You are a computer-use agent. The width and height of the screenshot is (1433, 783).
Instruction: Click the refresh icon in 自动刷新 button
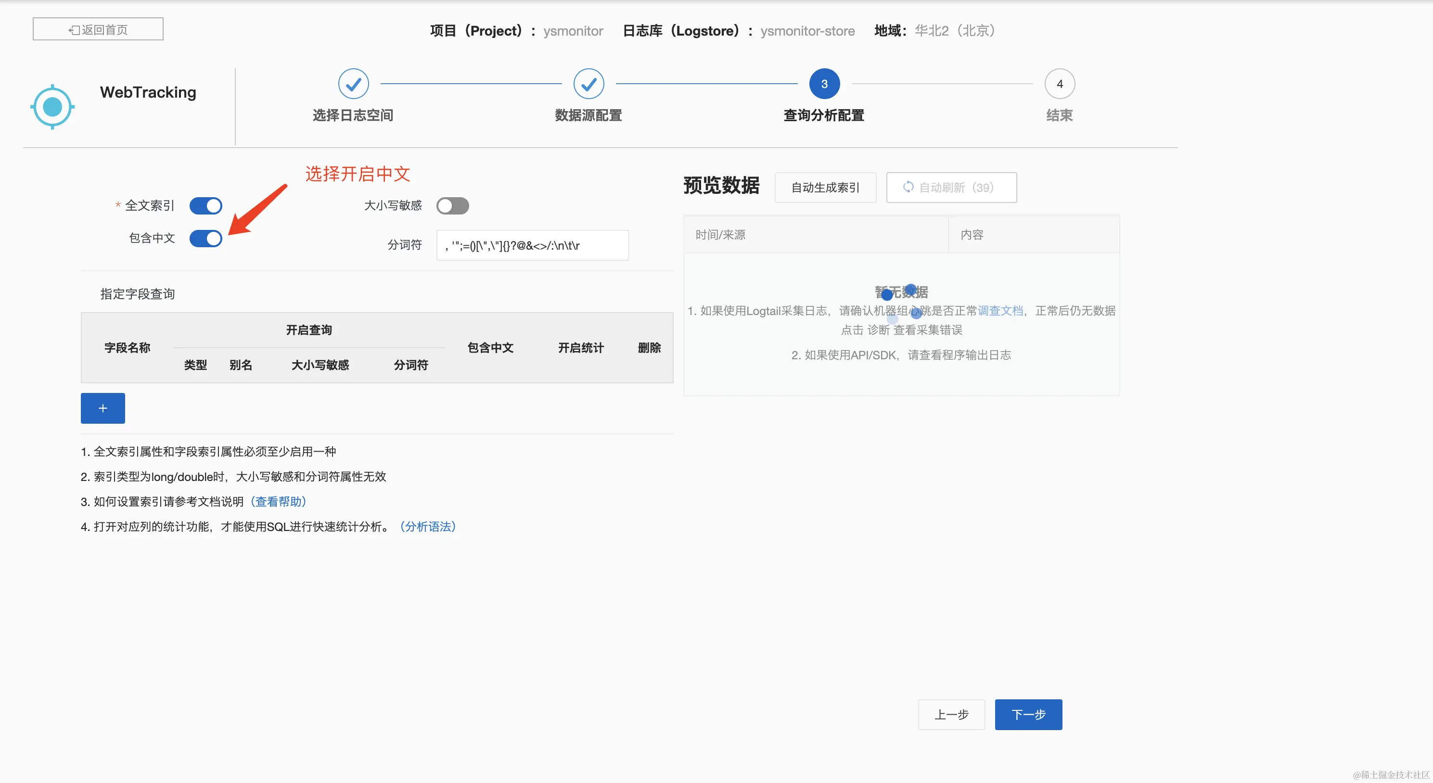pyautogui.click(x=908, y=188)
